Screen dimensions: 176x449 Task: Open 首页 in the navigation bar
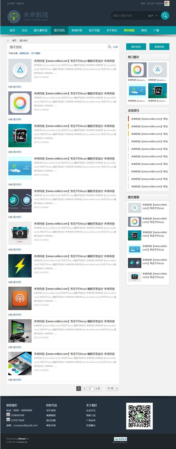12,30
